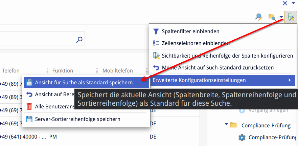Collapse the Compliance-Prüfung folder
Image resolution: width=298 pixels, height=146 pixels.
point(226,125)
